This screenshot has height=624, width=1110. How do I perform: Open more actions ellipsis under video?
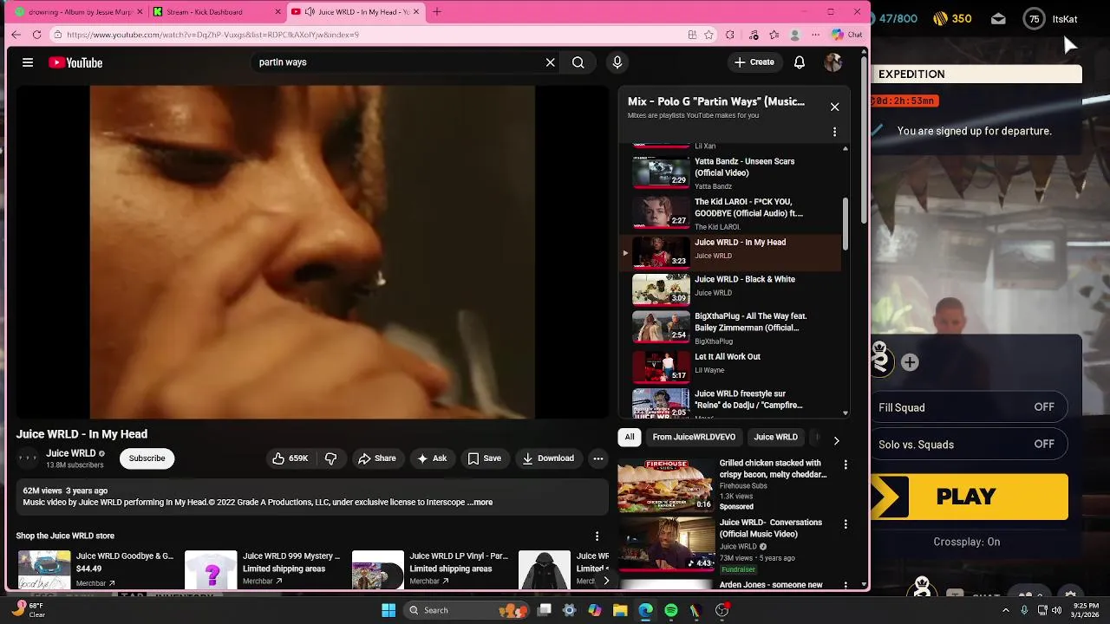click(597, 458)
